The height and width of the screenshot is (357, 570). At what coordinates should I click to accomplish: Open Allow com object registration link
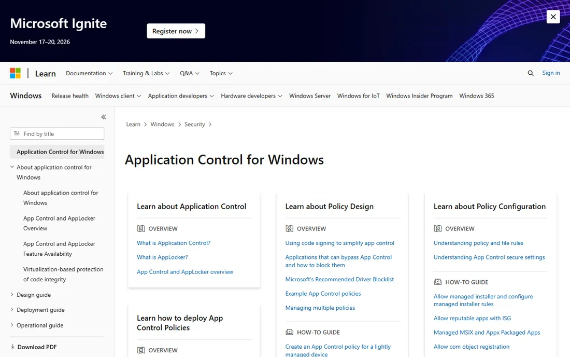point(471,347)
